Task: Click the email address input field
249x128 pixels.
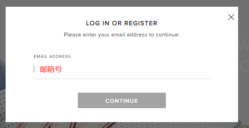Action: [x=122, y=69]
